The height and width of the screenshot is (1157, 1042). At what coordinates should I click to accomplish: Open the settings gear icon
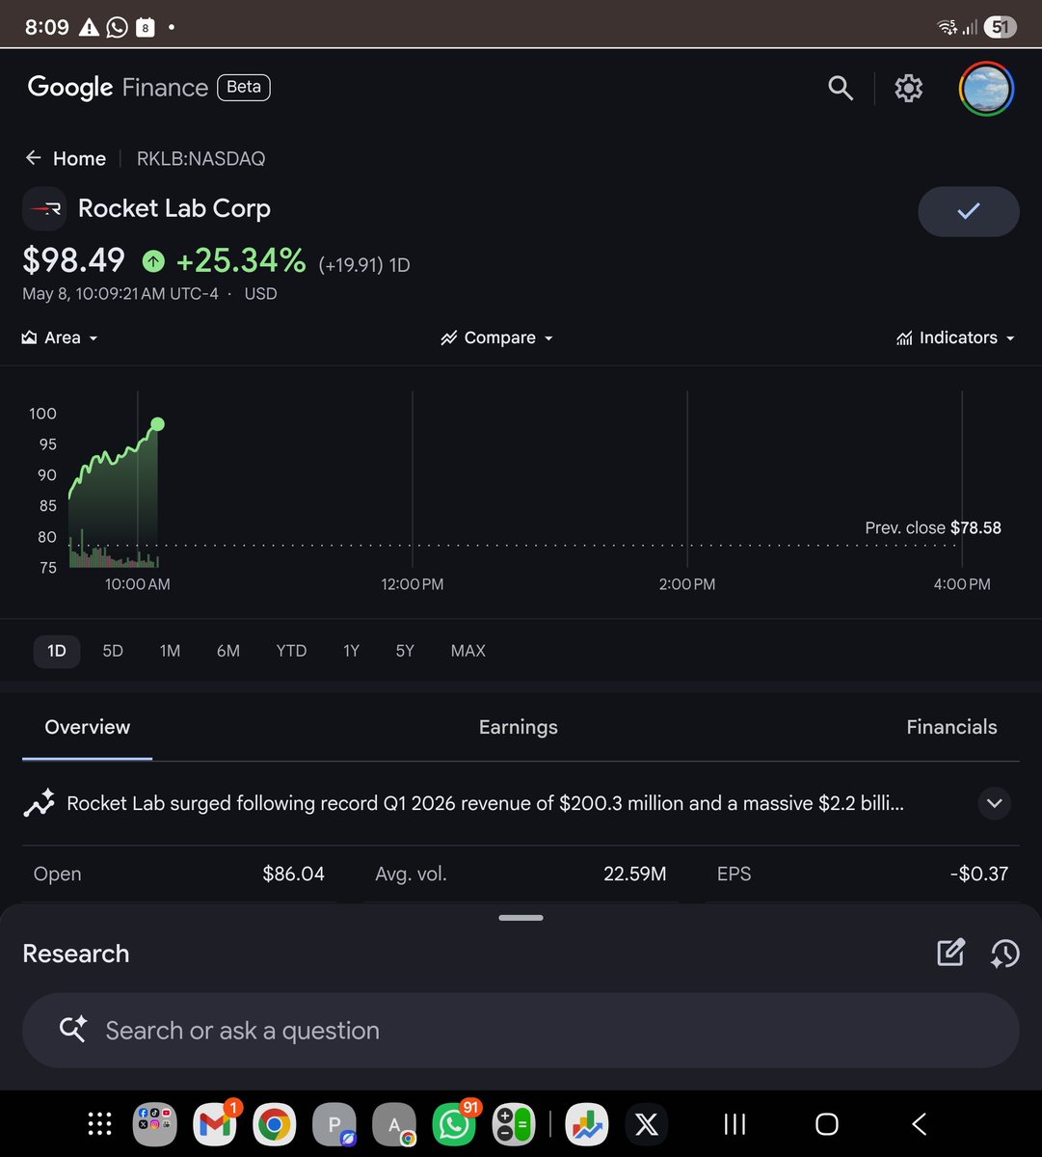click(908, 89)
